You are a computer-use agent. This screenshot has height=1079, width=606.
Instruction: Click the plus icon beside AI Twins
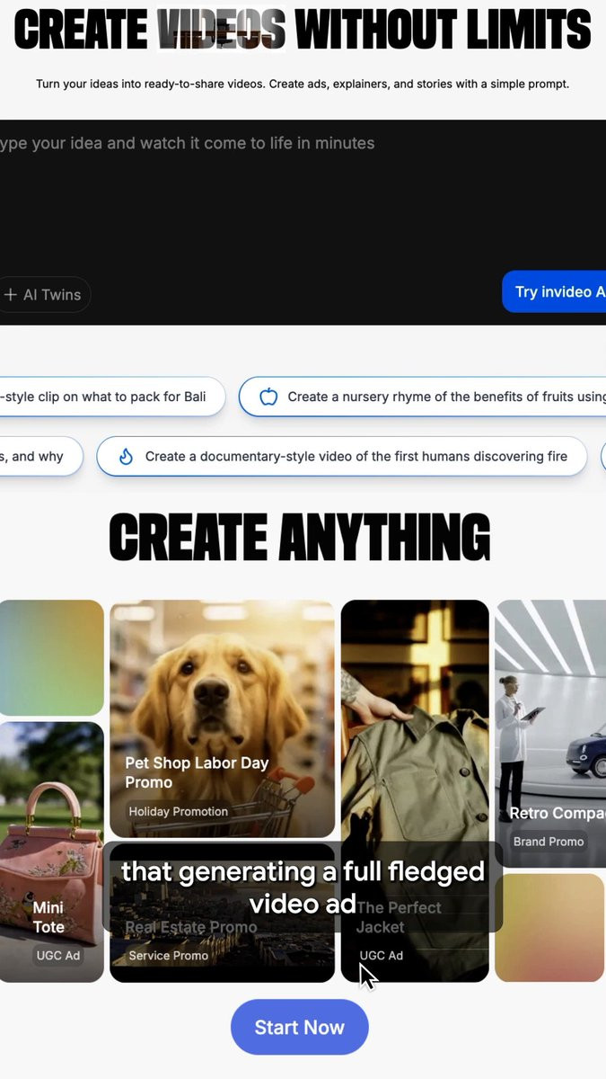pyautogui.click(x=11, y=295)
